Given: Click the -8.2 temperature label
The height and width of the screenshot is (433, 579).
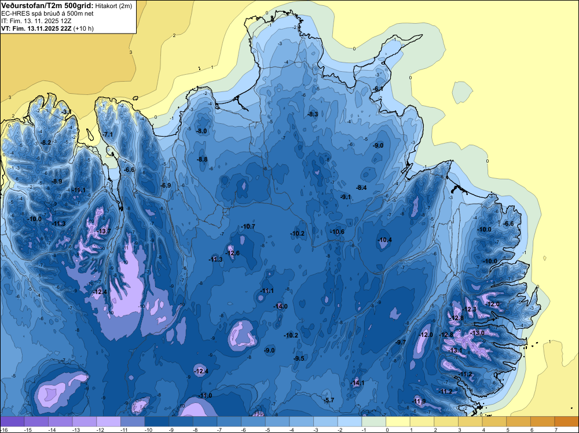Looking at the screenshot, I should click(x=46, y=142).
